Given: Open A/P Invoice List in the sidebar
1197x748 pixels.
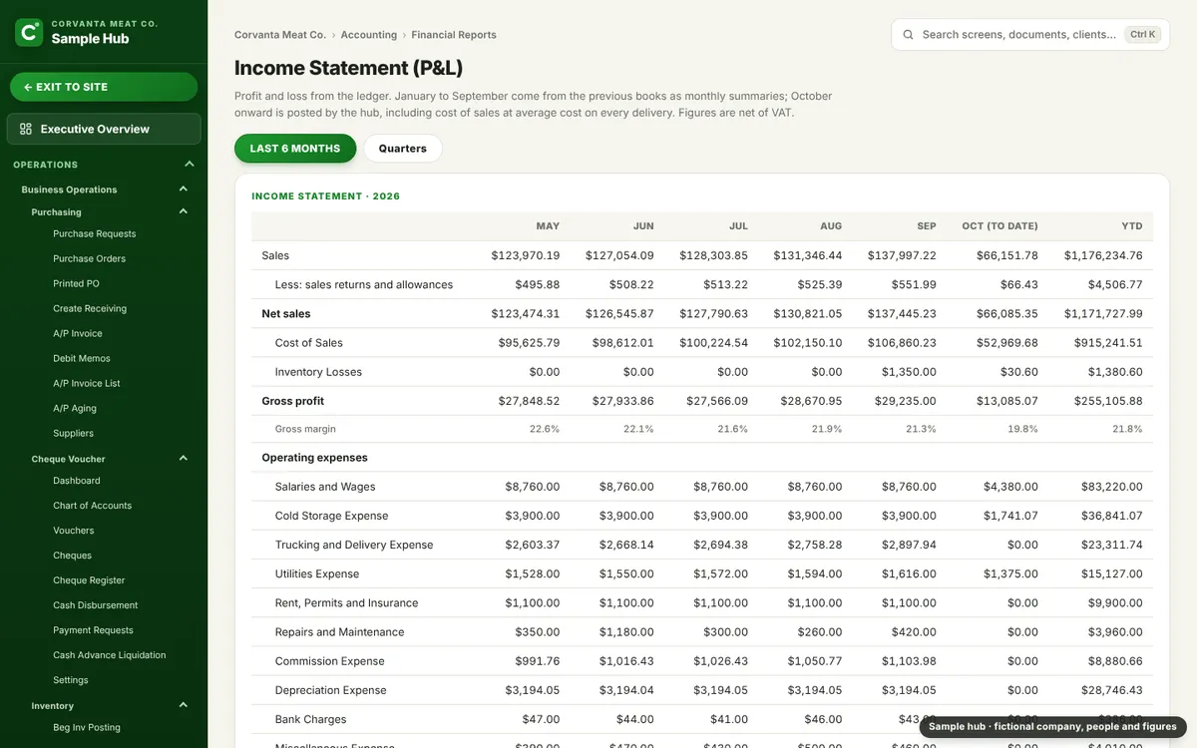Looking at the screenshot, I should [87, 383].
